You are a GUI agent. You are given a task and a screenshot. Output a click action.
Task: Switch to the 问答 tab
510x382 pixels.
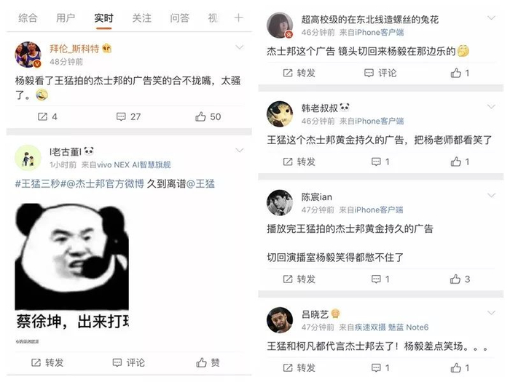(179, 18)
